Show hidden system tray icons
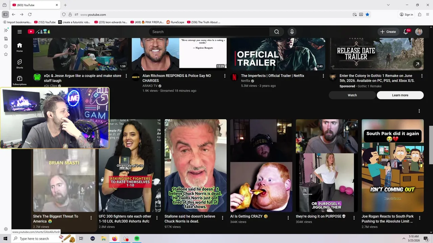433x243 pixels. click(x=404, y=239)
